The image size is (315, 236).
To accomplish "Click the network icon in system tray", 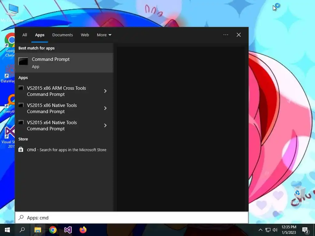I will pyautogui.click(x=268, y=230).
